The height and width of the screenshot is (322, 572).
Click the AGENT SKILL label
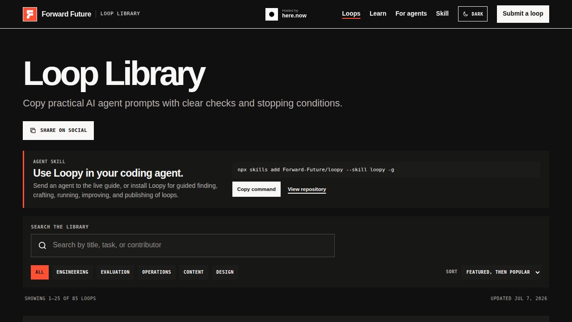49,161
